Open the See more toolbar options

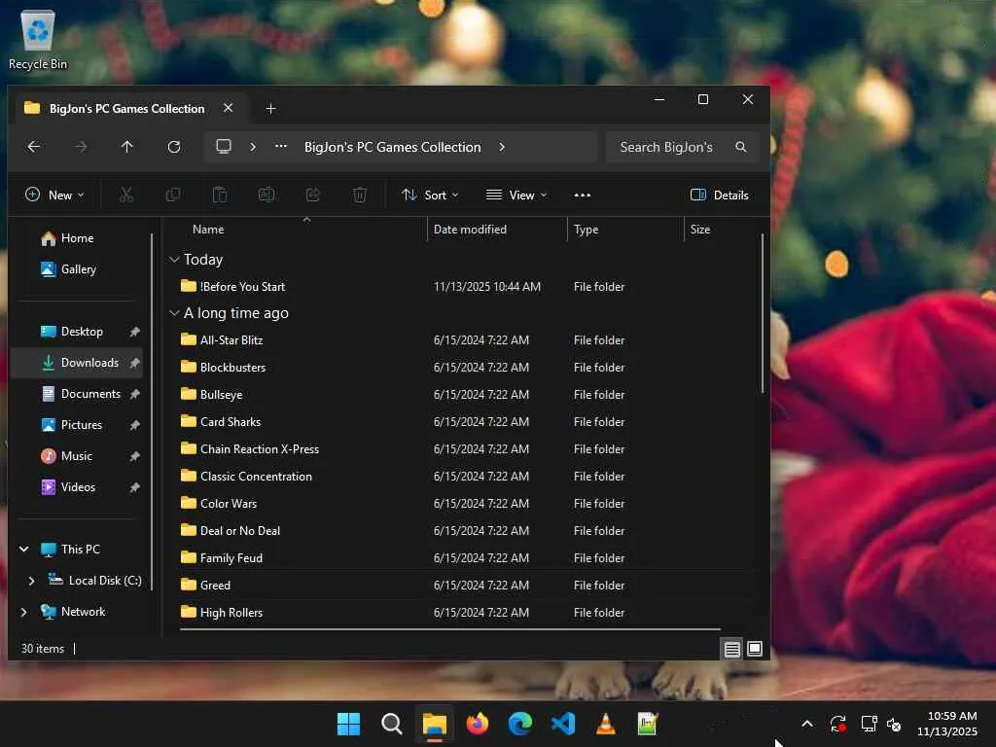click(582, 195)
